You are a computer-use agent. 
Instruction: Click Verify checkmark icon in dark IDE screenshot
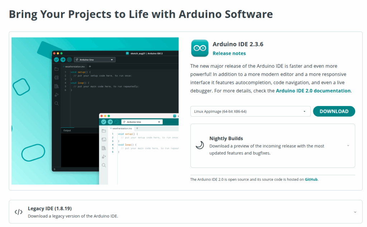coord(56,60)
